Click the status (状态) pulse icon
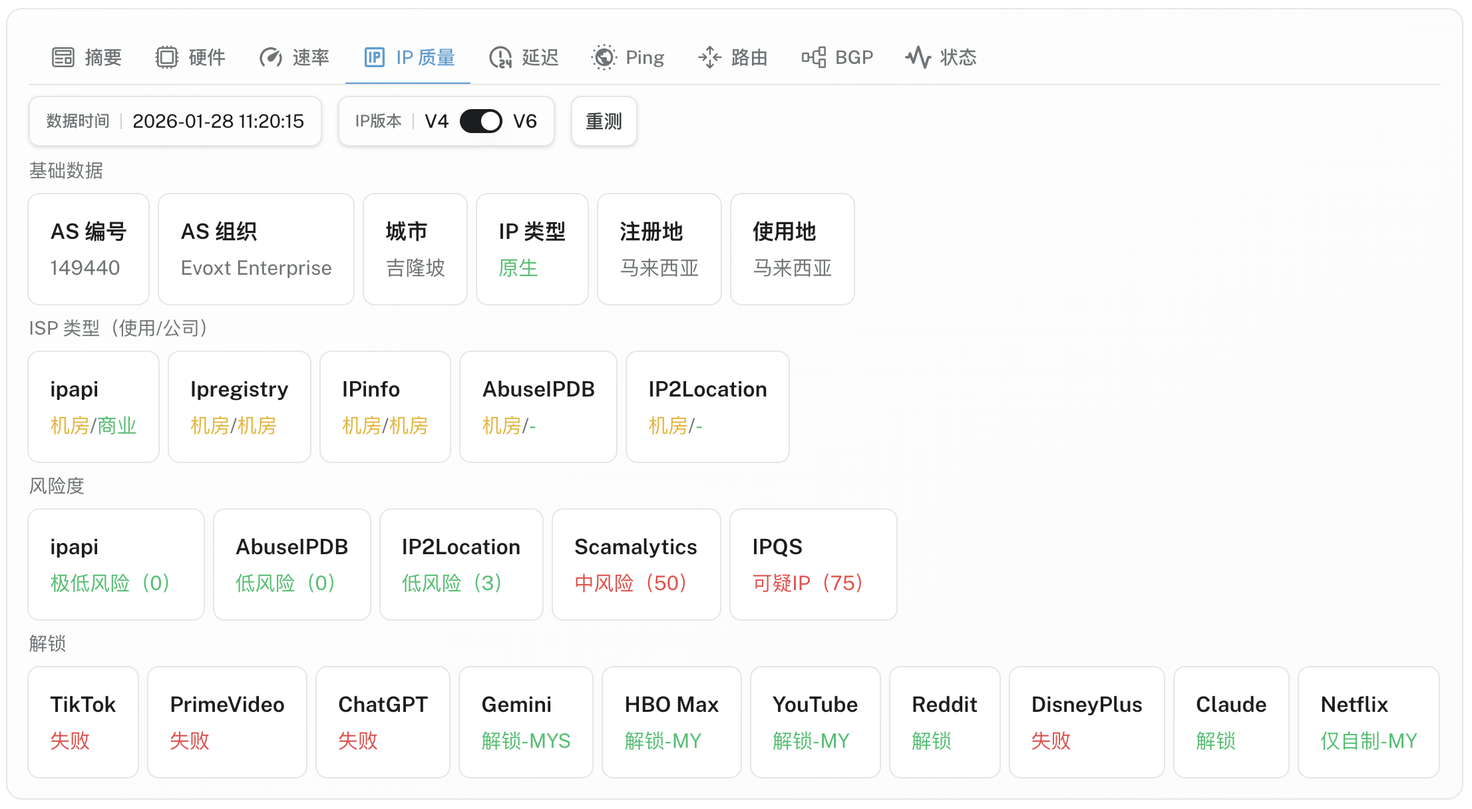The width and height of the screenshot is (1472, 809). click(x=918, y=57)
